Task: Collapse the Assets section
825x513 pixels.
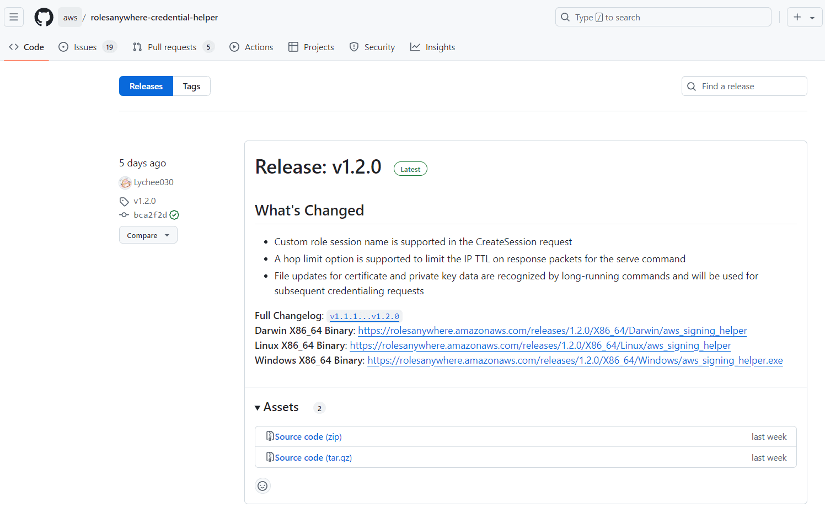Action: (x=277, y=407)
